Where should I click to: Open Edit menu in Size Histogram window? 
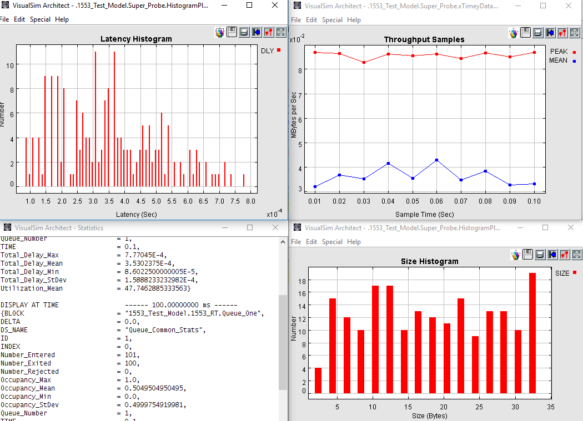(x=311, y=242)
